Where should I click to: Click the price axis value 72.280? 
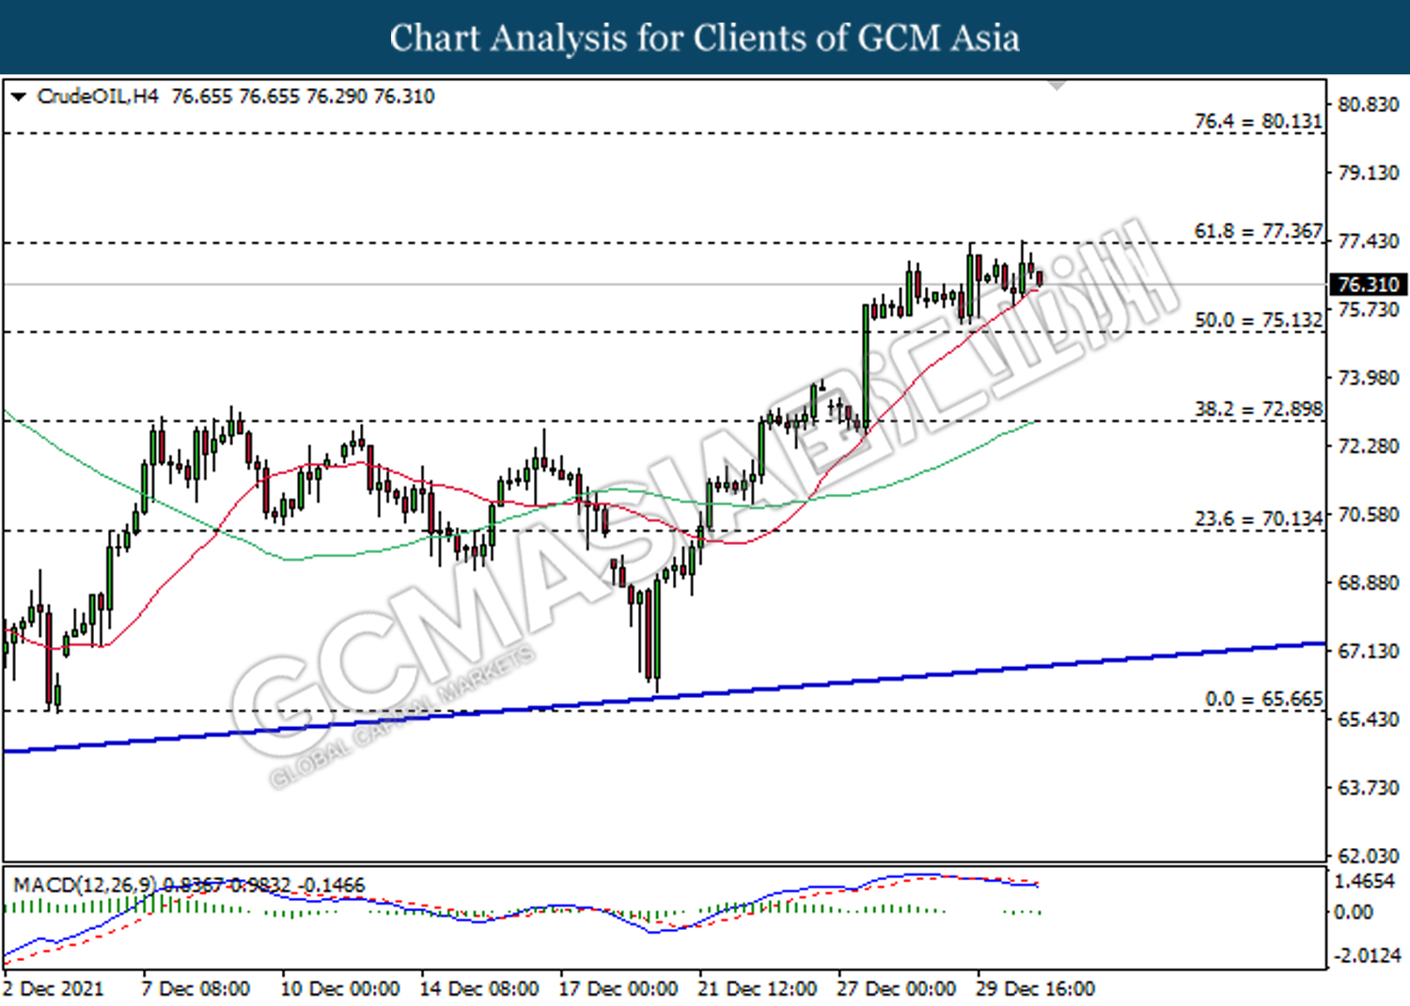(x=1369, y=446)
